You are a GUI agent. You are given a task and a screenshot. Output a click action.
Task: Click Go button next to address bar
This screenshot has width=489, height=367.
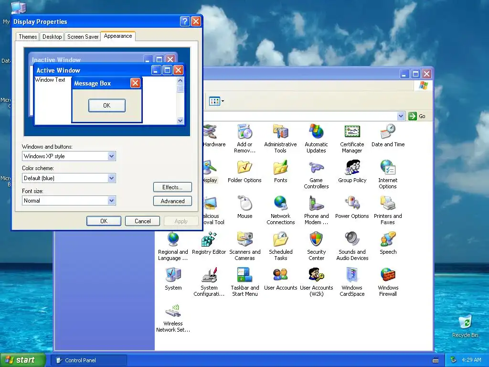point(417,116)
